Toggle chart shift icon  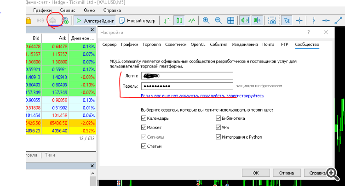257,21
